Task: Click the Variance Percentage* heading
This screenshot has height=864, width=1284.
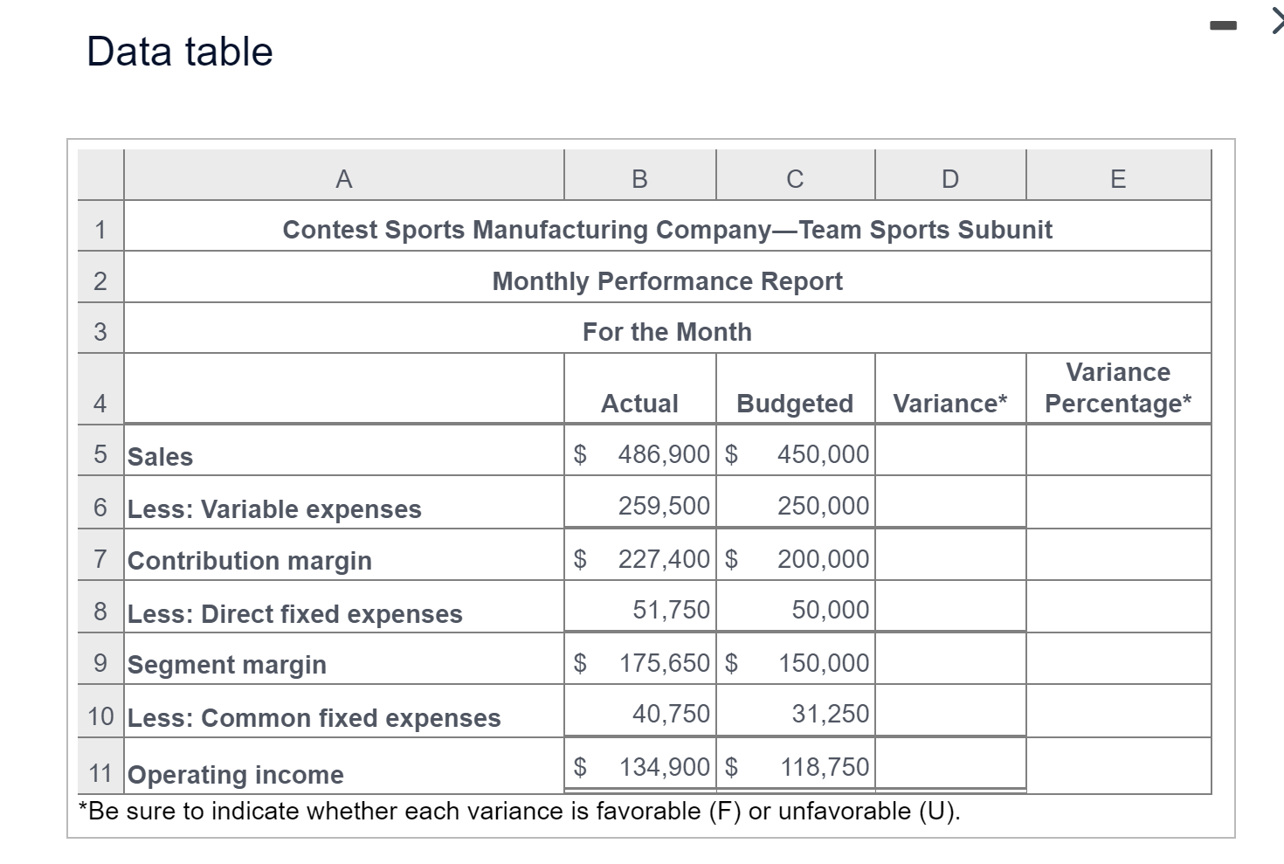Action: click(1118, 387)
